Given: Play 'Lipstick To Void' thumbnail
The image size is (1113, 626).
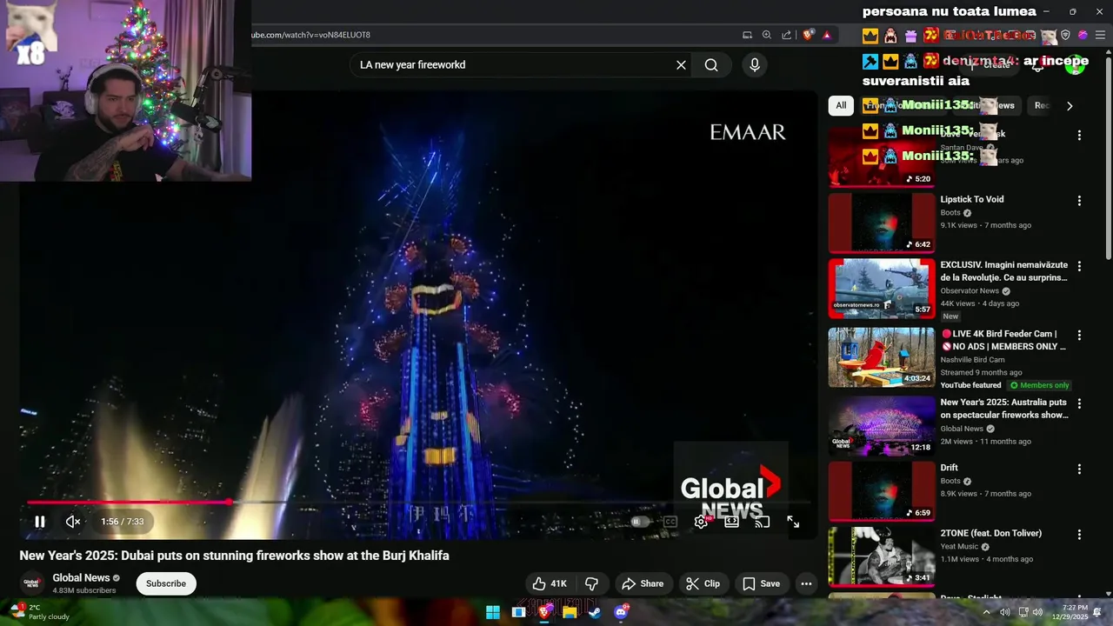Looking at the screenshot, I should pos(882,223).
